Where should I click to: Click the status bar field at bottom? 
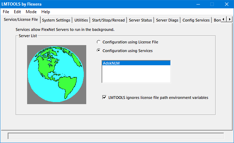point(116,136)
